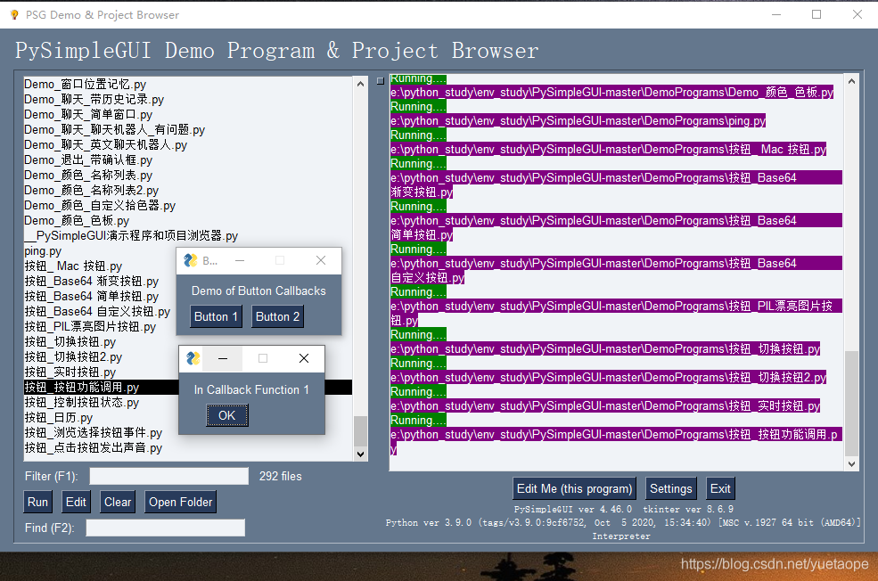This screenshot has height=581, width=878.
Task: Click the output pane scrollbar thumb
Action: [x=851, y=404]
